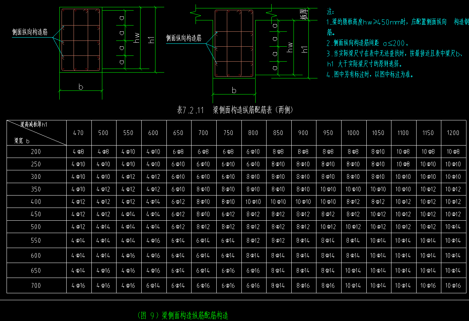Image resolution: width=469 pixels, height=321 pixels.
Task: Click 侧面纵向构造筋 label of the slab beam section
Action: pyautogui.click(x=184, y=38)
